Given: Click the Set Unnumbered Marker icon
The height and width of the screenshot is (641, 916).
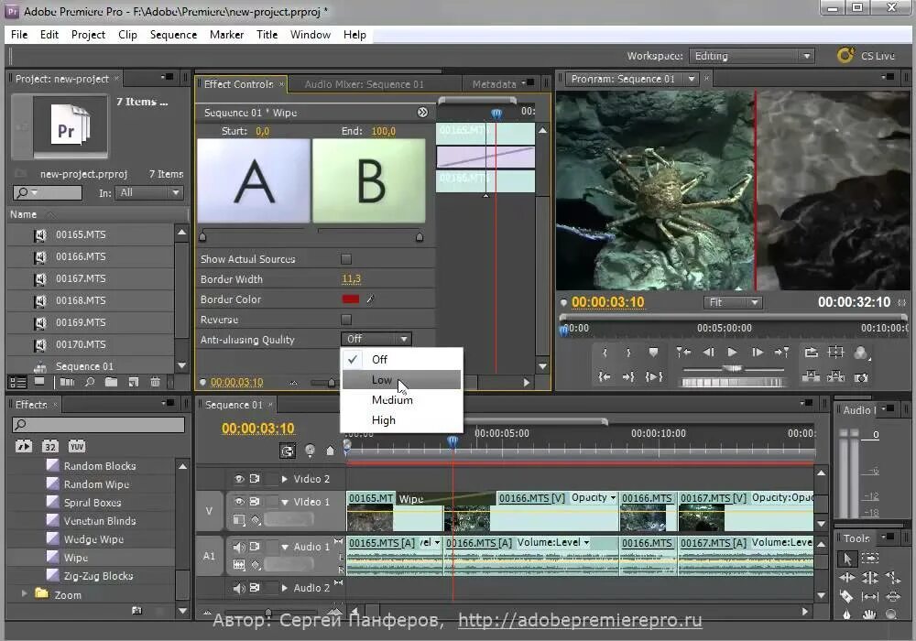Looking at the screenshot, I should coord(653,352).
